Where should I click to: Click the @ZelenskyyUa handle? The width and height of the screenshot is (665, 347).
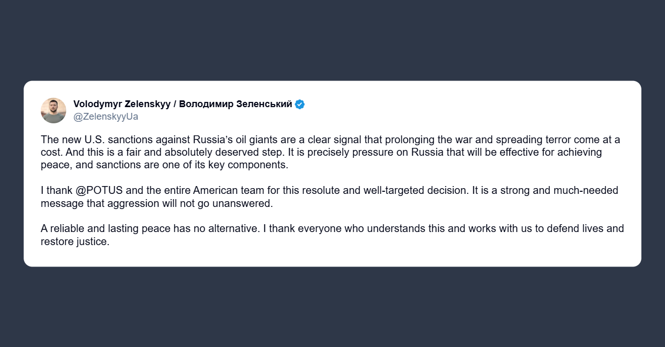(106, 117)
